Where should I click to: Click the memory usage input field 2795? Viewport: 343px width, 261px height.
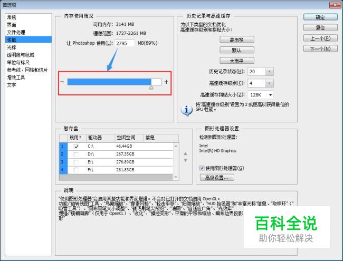125,43
